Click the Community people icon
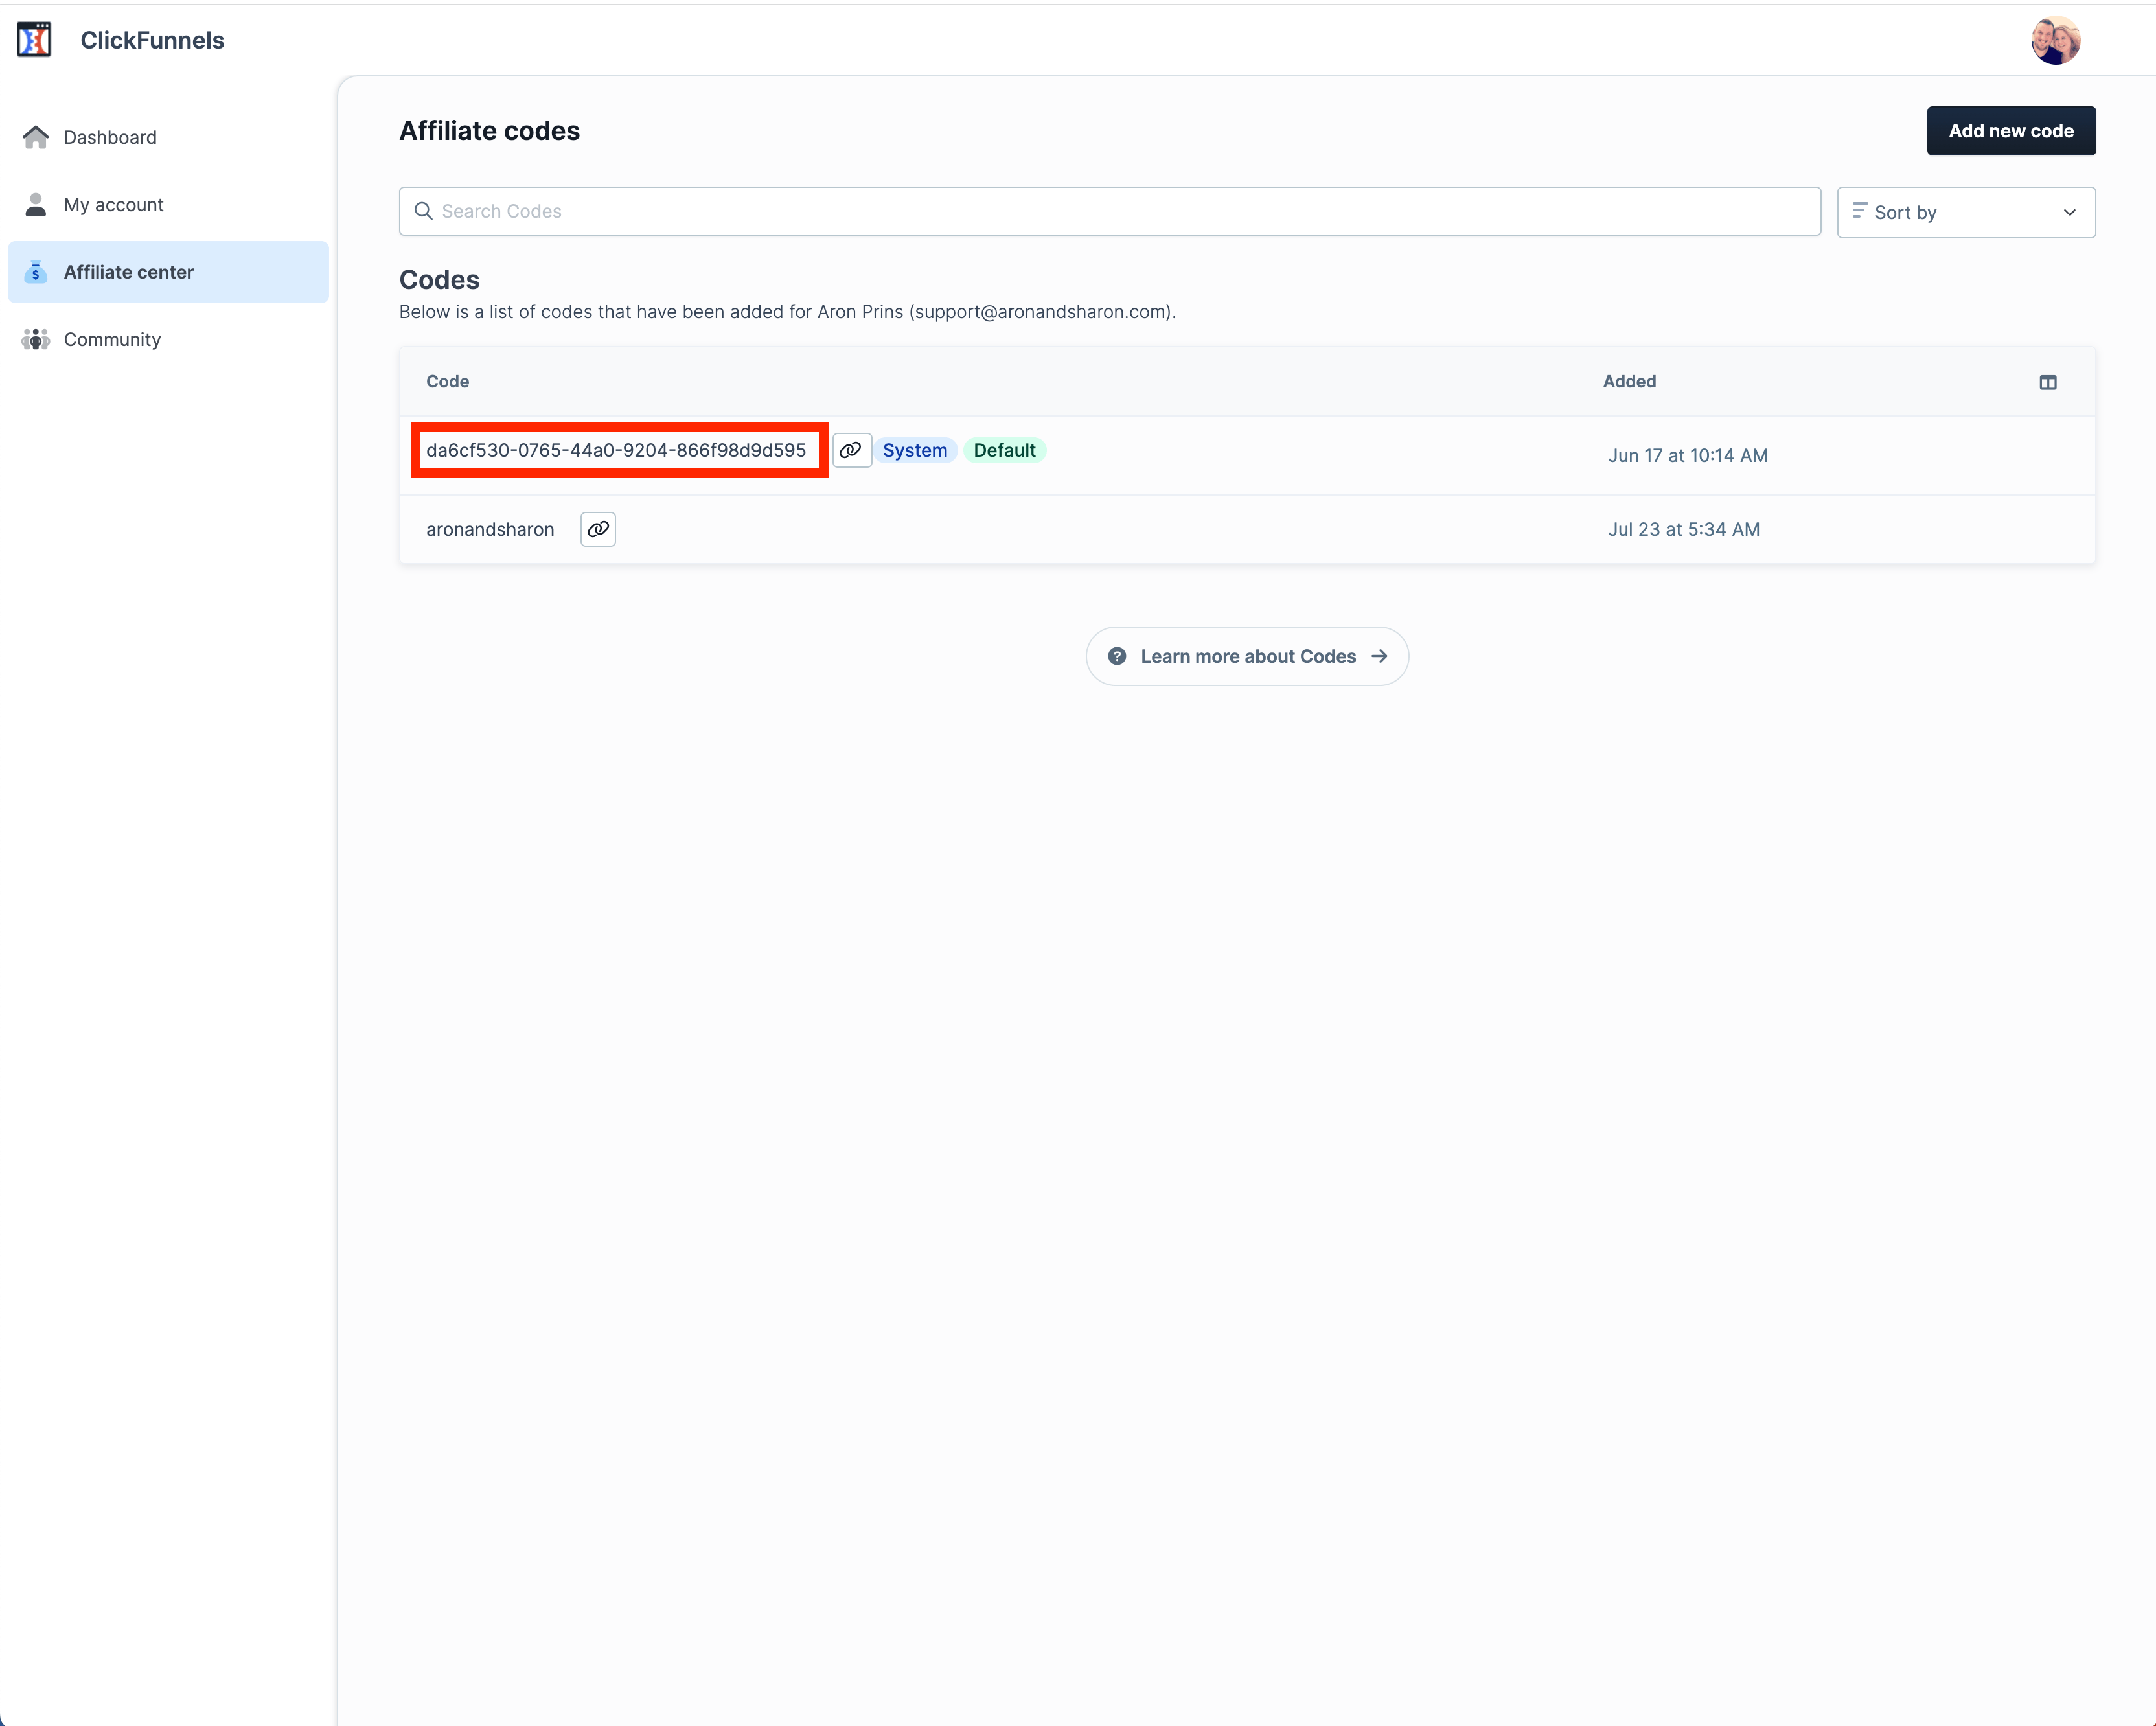2156x1726 pixels. (36, 339)
